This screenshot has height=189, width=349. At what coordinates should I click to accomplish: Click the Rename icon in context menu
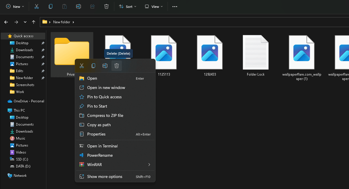point(105,66)
